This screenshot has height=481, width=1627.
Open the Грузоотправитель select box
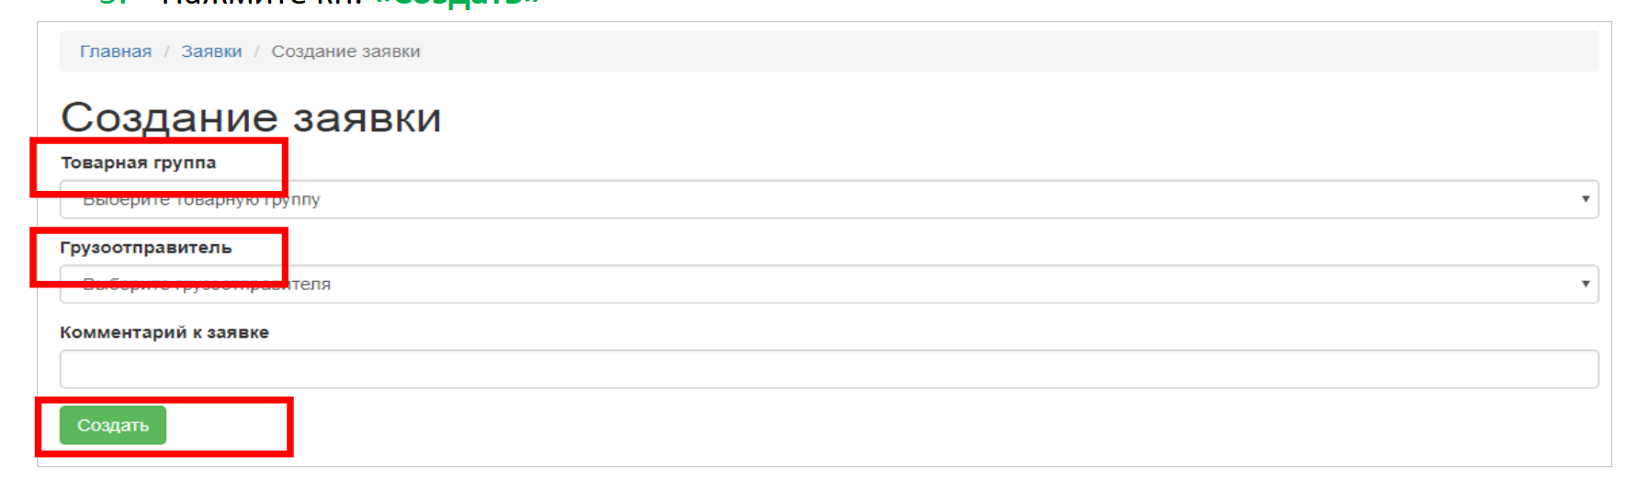click(x=827, y=285)
